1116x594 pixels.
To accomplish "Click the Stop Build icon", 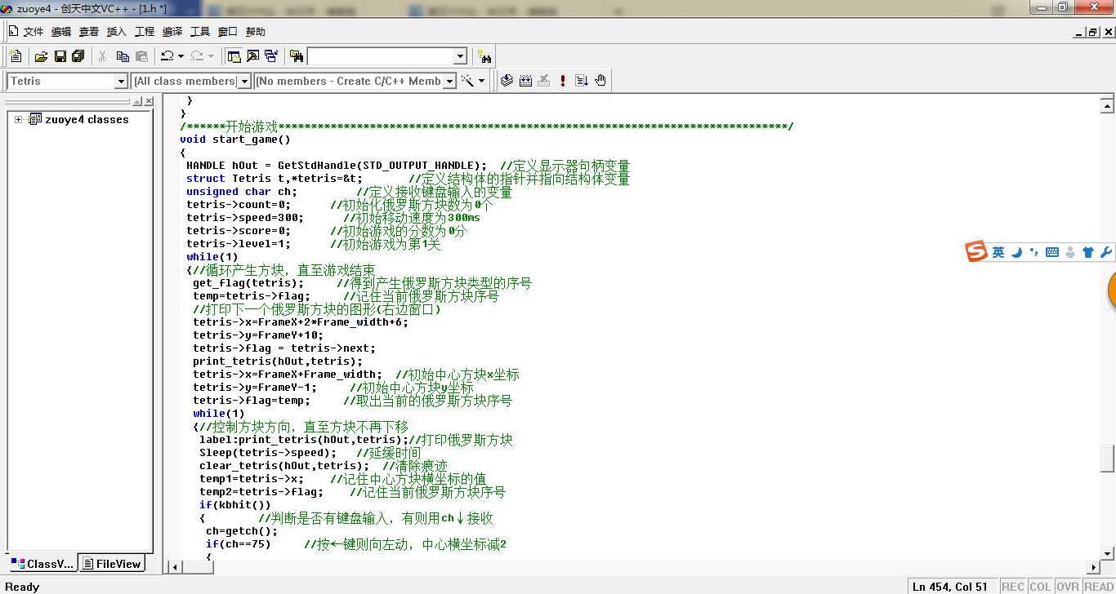I will coord(544,81).
